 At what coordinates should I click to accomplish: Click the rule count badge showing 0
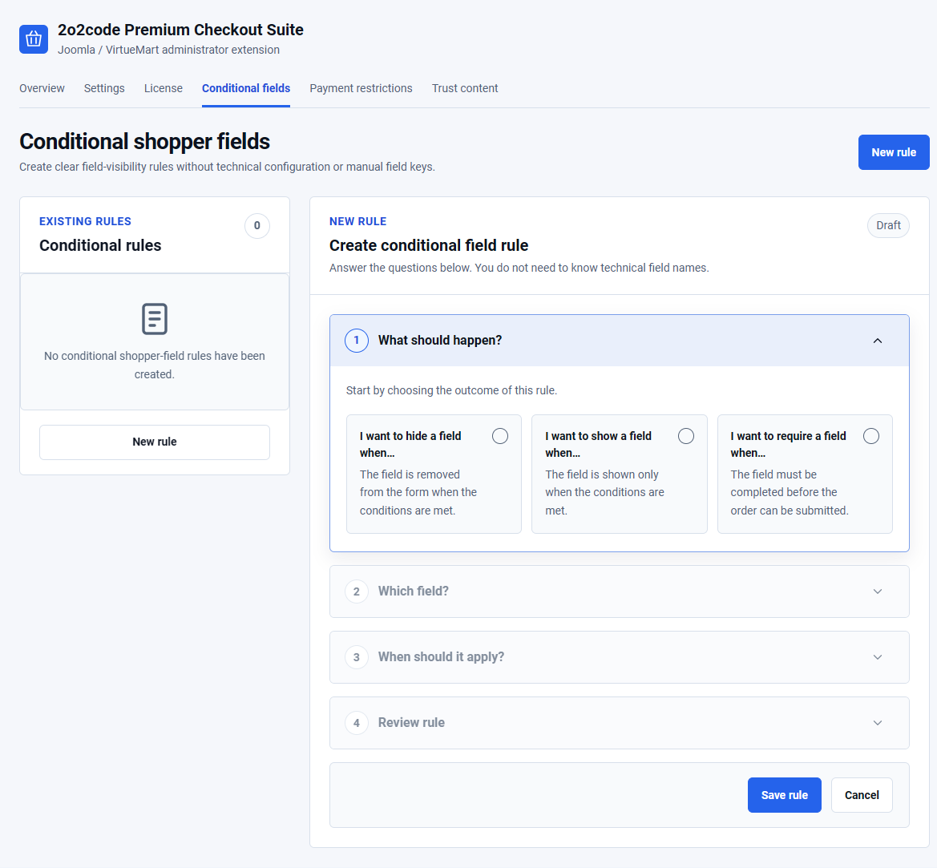pos(257,226)
